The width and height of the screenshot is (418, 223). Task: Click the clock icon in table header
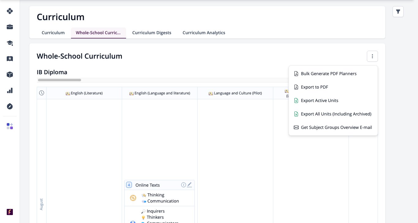coord(42,93)
